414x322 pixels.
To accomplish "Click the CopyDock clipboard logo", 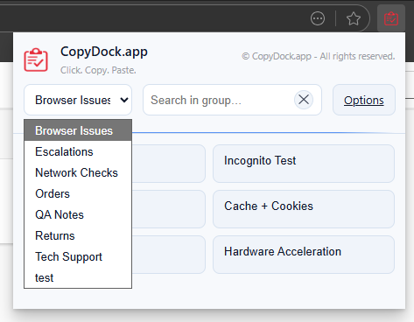I will (x=36, y=59).
